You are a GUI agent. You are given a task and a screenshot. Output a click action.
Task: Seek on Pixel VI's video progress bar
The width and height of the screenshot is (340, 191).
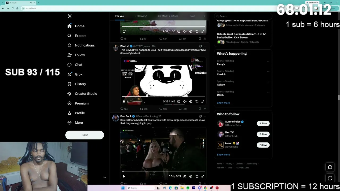pos(163,97)
